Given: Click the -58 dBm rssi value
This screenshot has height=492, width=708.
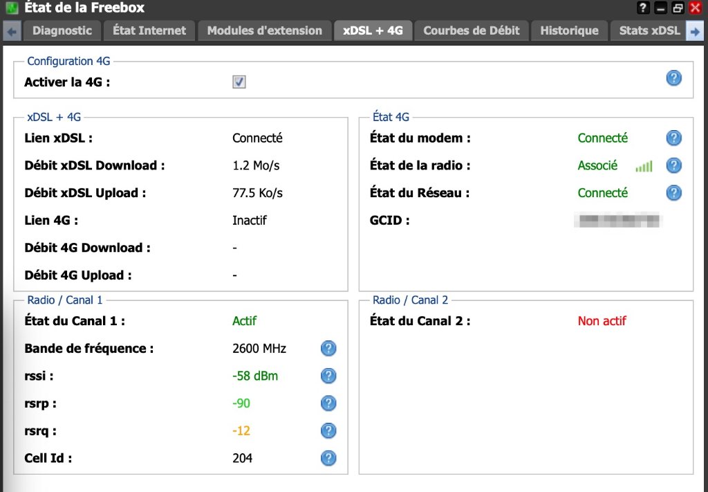Looking at the screenshot, I should click(x=255, y=376).
